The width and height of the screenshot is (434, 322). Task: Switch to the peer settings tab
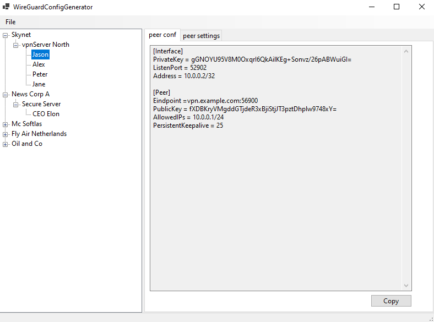201,36
